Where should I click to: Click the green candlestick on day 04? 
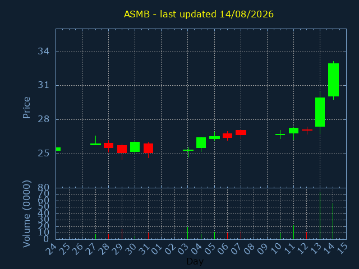pyautogui.click(x=201, y=143)
